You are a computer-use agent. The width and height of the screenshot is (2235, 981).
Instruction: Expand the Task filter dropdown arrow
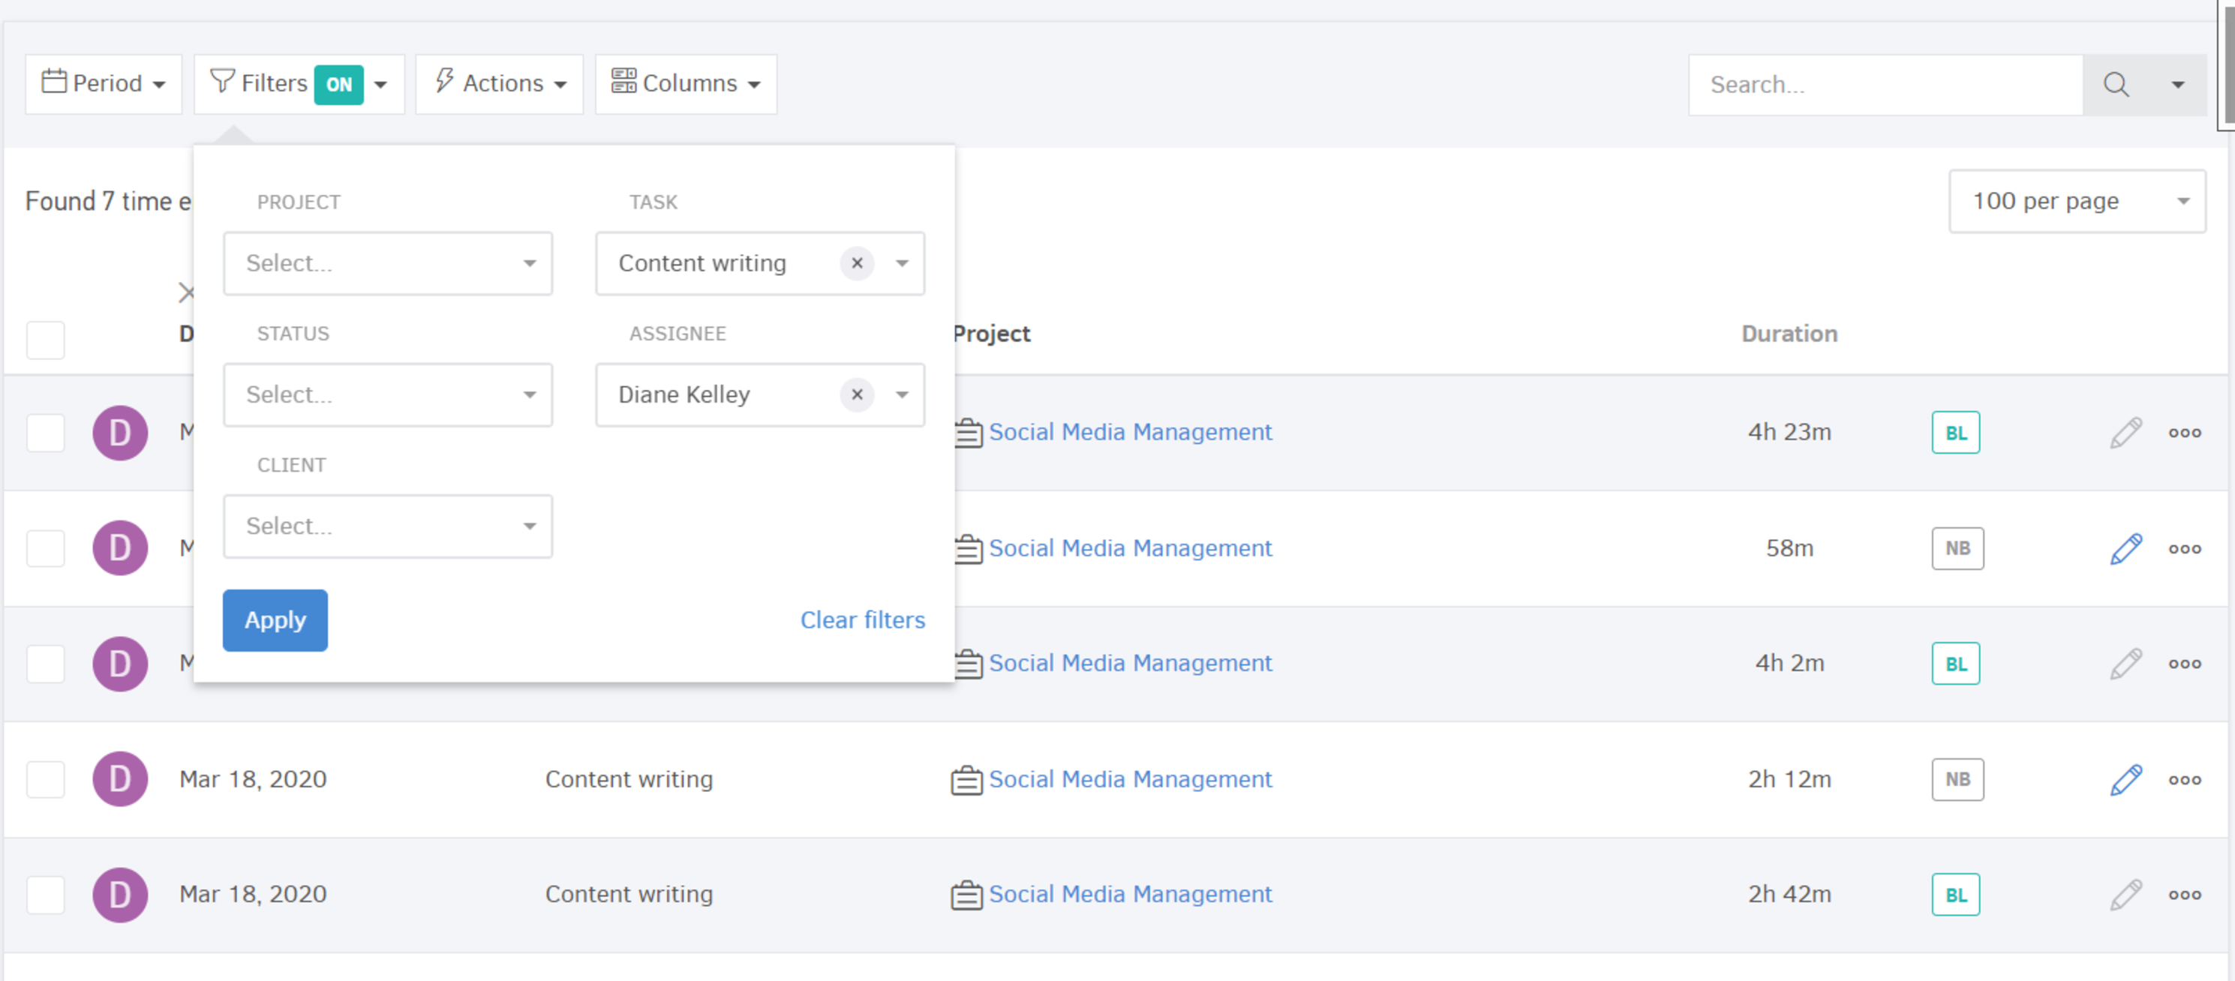[x=903, y=264]
